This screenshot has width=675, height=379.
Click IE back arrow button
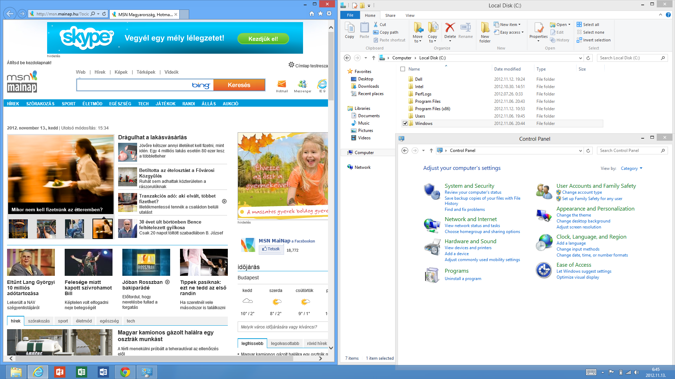(10, 14)
